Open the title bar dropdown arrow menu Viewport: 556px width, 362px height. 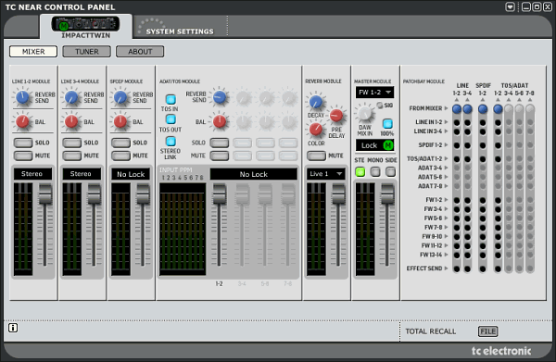[x=510, y=6]
